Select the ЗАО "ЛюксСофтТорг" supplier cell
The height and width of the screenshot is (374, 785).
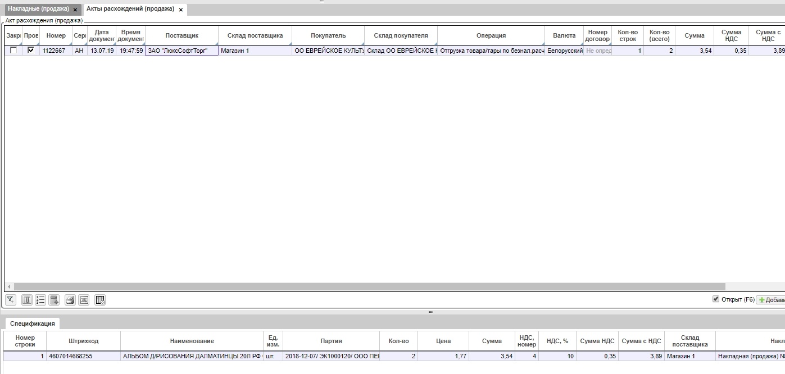point(181,51)
